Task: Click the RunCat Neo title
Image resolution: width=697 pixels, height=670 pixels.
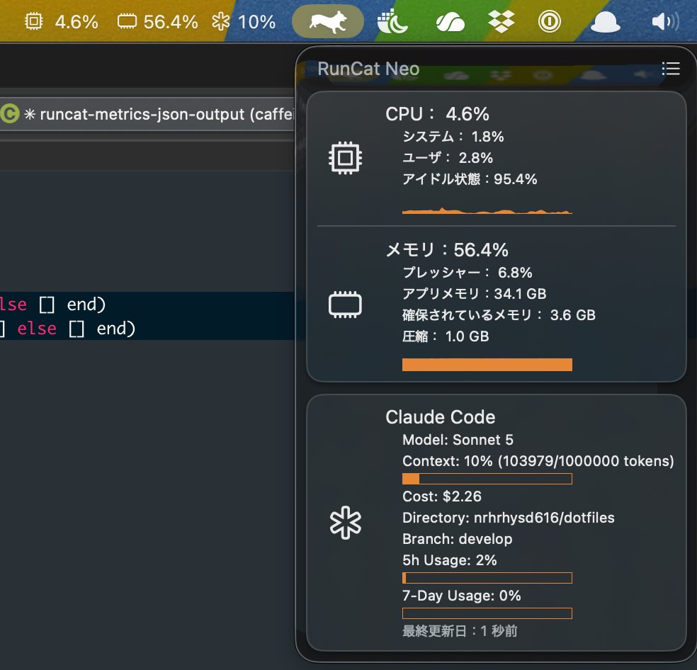Action: coord(368,69)
